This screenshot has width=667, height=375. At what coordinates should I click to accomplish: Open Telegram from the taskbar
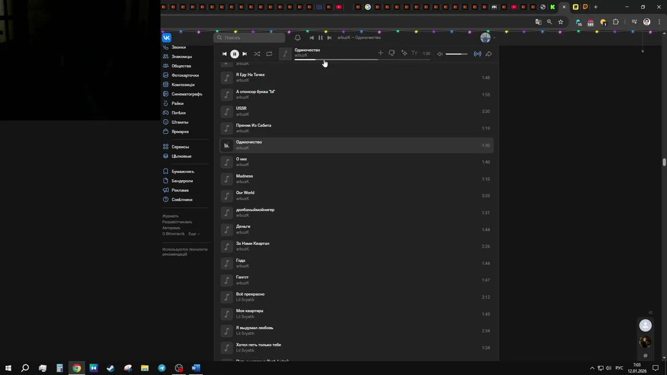pos(162,368)
